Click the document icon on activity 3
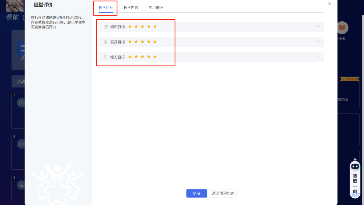This screenshot has height=205, width=364. [21, 185]
